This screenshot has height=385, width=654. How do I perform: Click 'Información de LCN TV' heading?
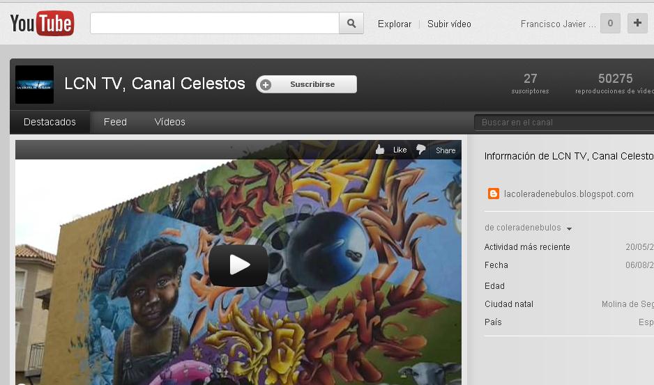coord(569,156)
